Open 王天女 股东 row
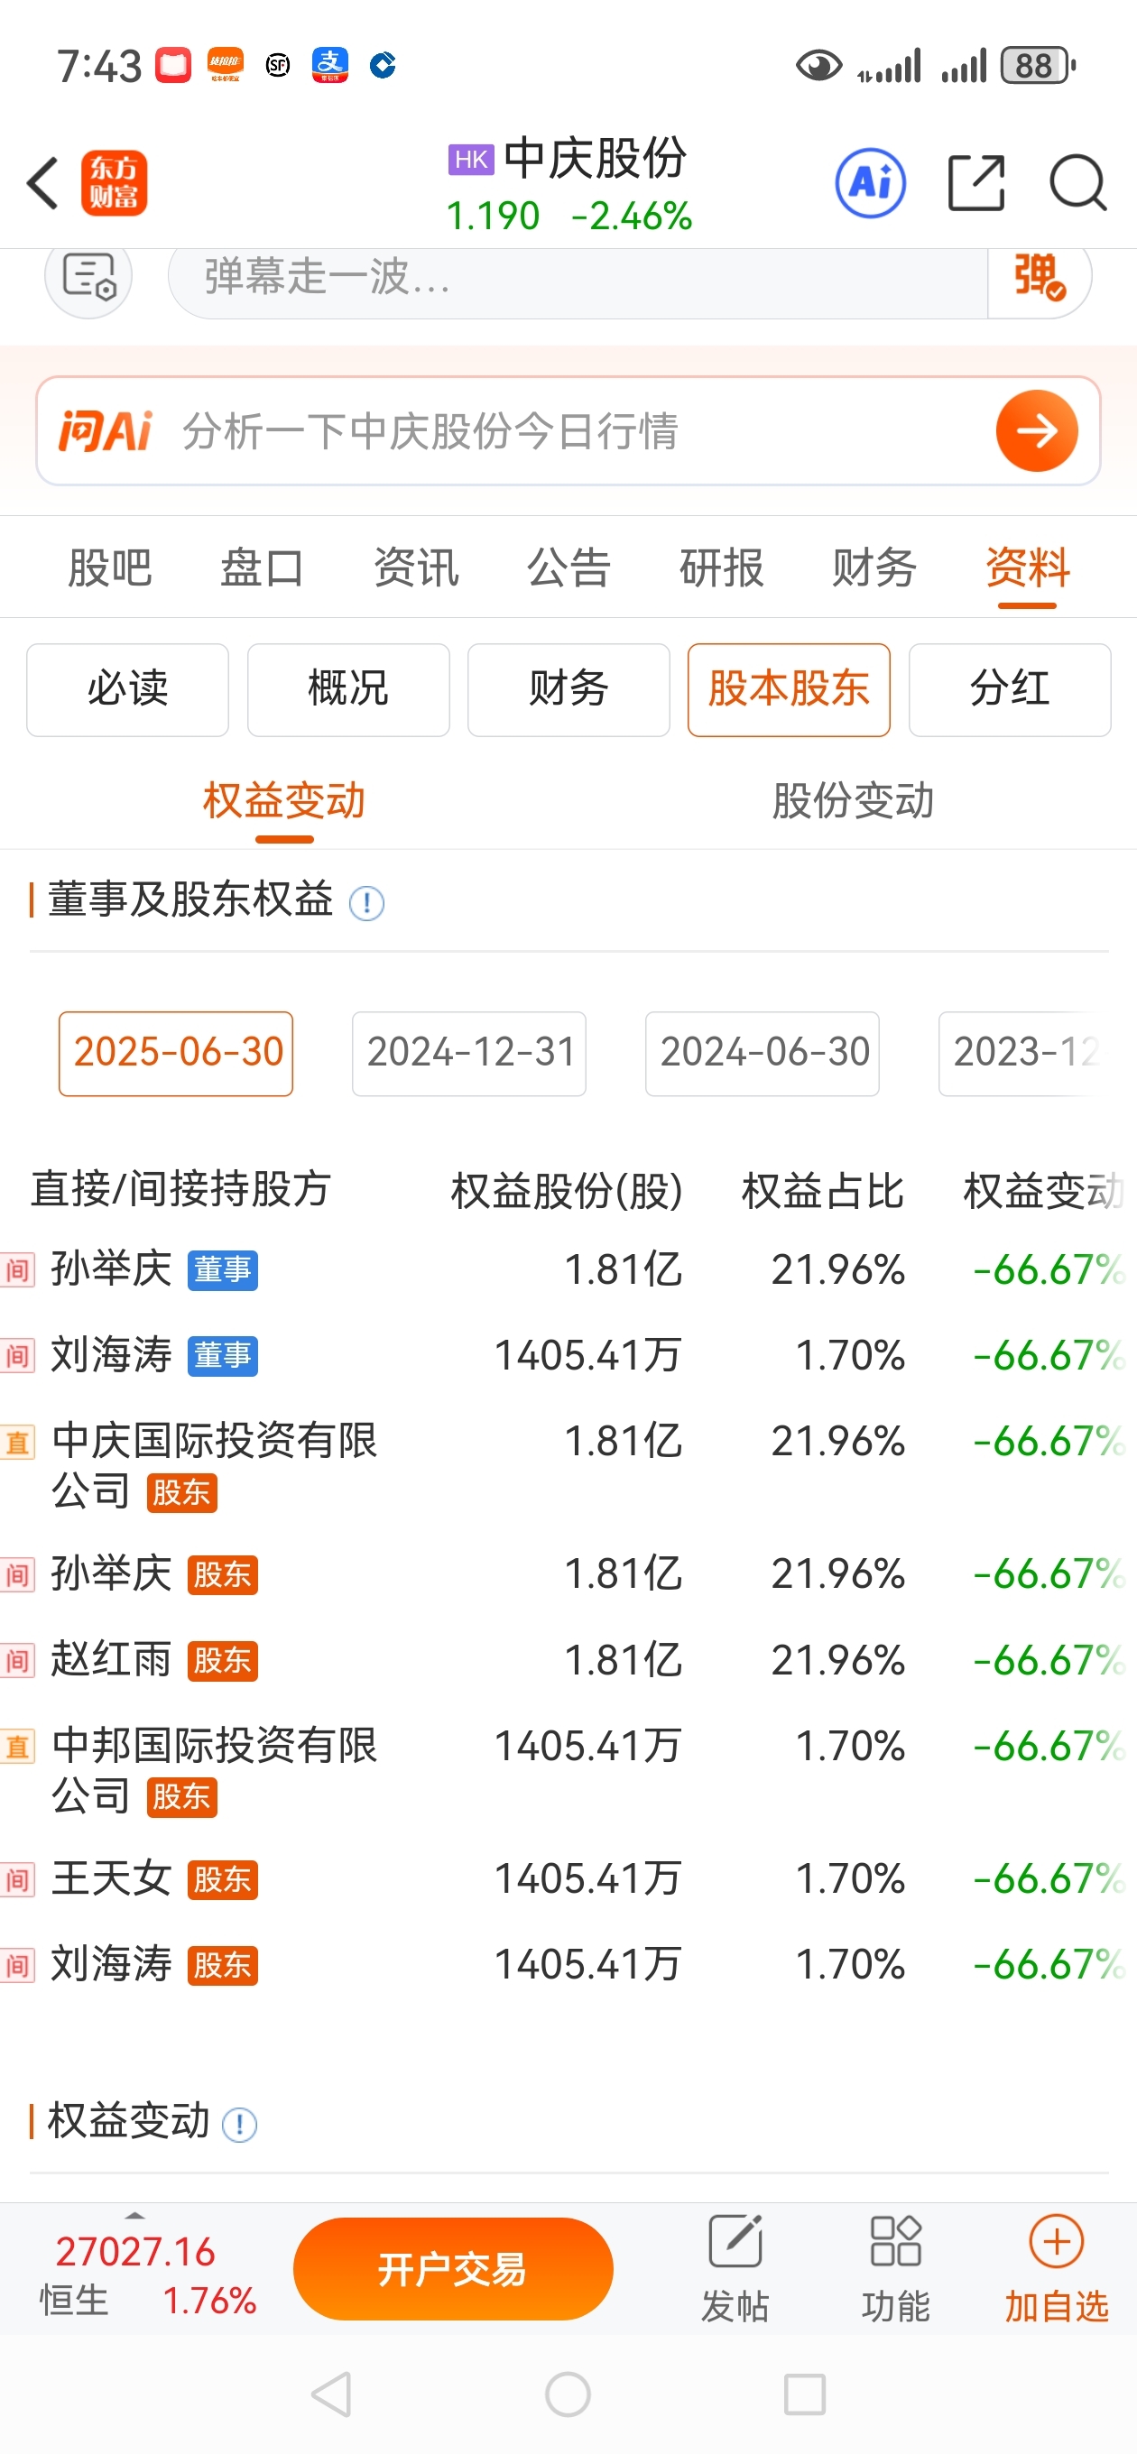Viewport: 1137px width, 2454px height. (568, 1878)
